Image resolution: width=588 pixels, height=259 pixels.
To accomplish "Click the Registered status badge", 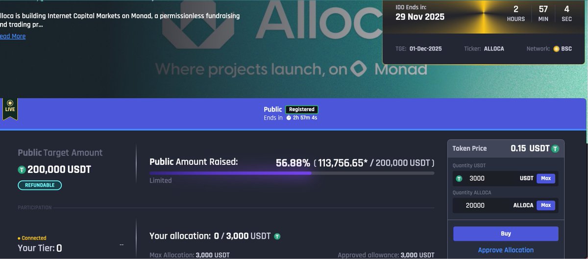I will pos(302,110).
